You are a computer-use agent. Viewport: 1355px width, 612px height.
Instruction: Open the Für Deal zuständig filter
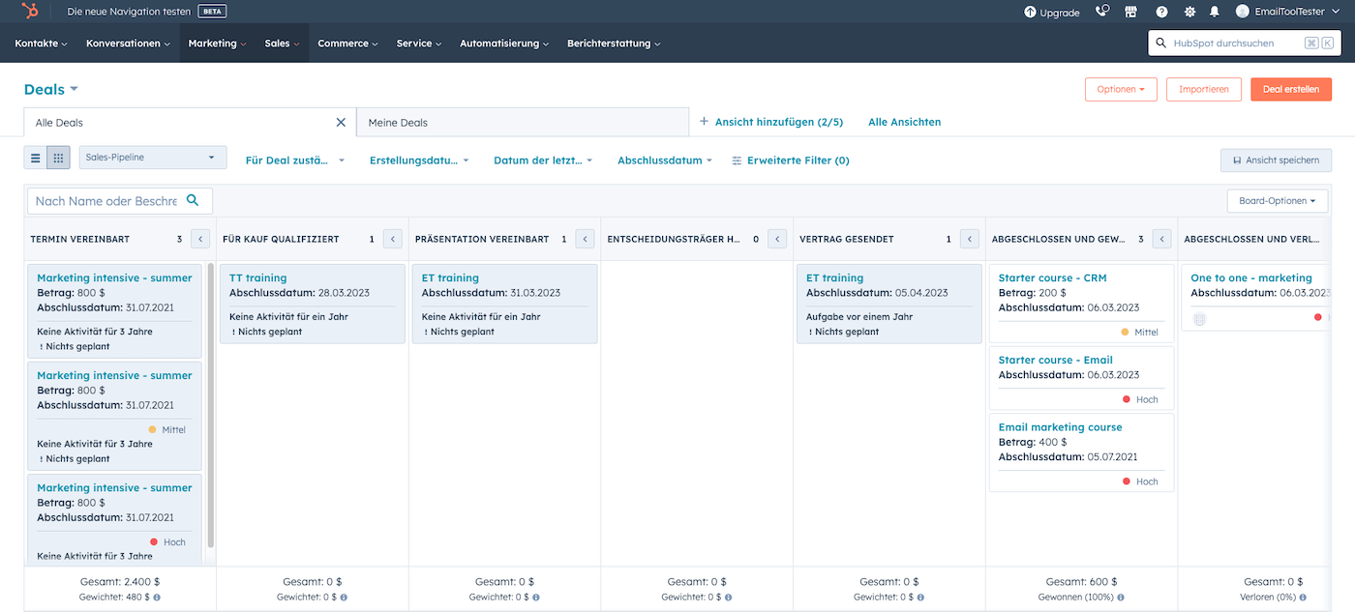click(x=295, y=160)
